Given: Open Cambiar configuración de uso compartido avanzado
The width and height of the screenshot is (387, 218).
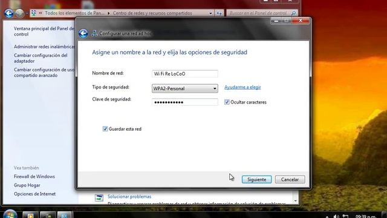Looking at the screenshot, I should [44, 73].
